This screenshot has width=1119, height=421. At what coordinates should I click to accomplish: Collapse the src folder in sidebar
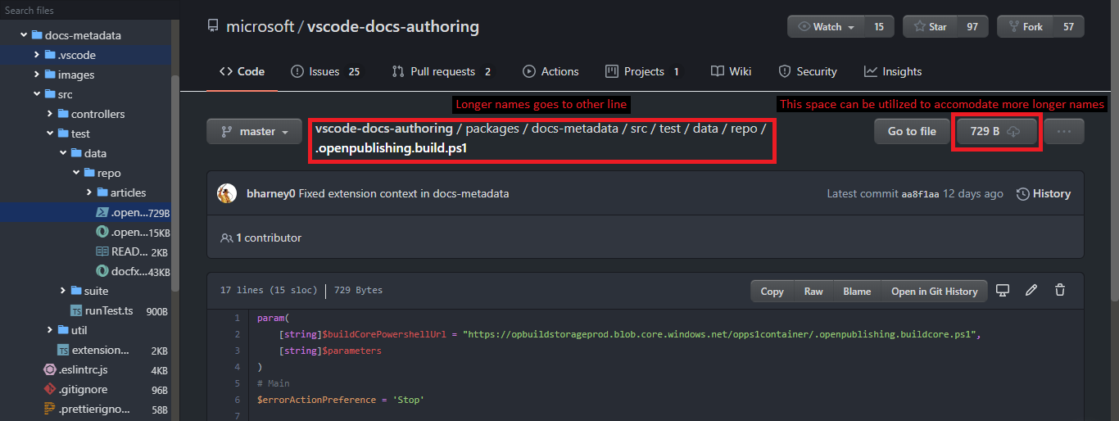pos(37,94)
